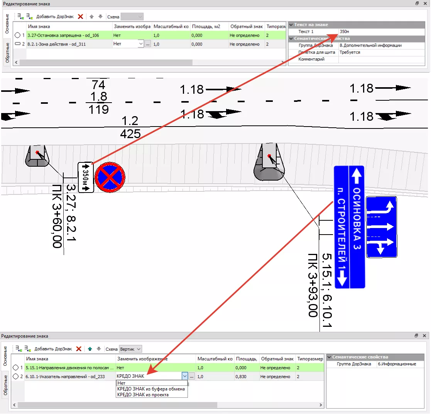
Task: Click 'Добавить ДорЗнак' above the 3.27 sign list
Action: tap(55, 17)
